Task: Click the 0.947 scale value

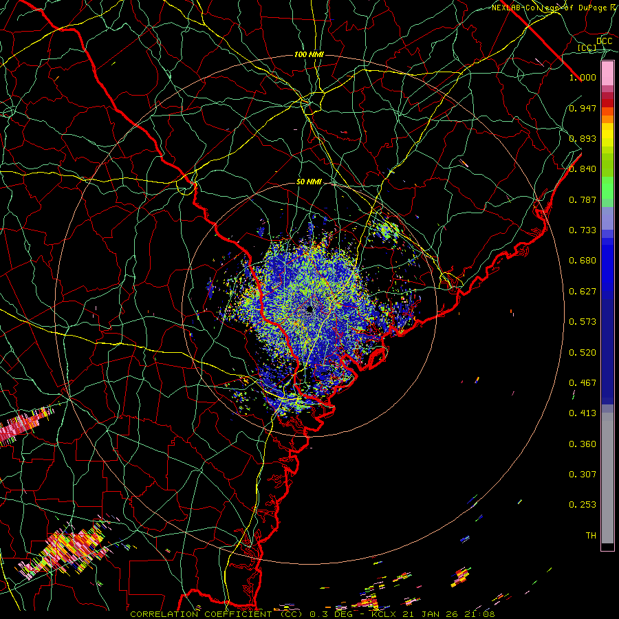Action: coord(583,108)
